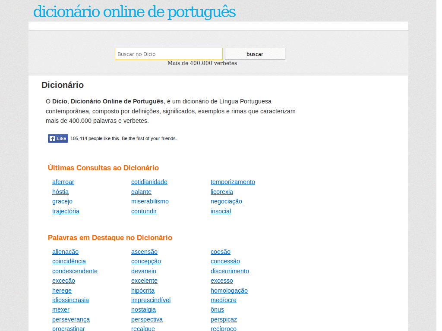The height and width of the screenshot is (331, 442).
Task: Open the word 'perseverança'
Action: coord(71,319)
